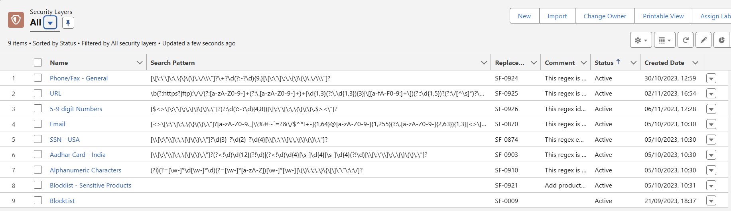Screen dimensions: 731x211
Task: Sort by the Created Date column header
Action: [664, 63]
